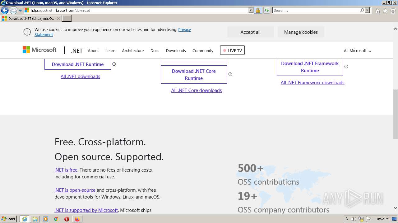Click the browser Back arrow button

pyautogui.click(x=5, y=10)
